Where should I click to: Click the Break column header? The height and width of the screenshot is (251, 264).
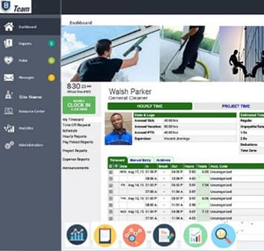(163, 166)
